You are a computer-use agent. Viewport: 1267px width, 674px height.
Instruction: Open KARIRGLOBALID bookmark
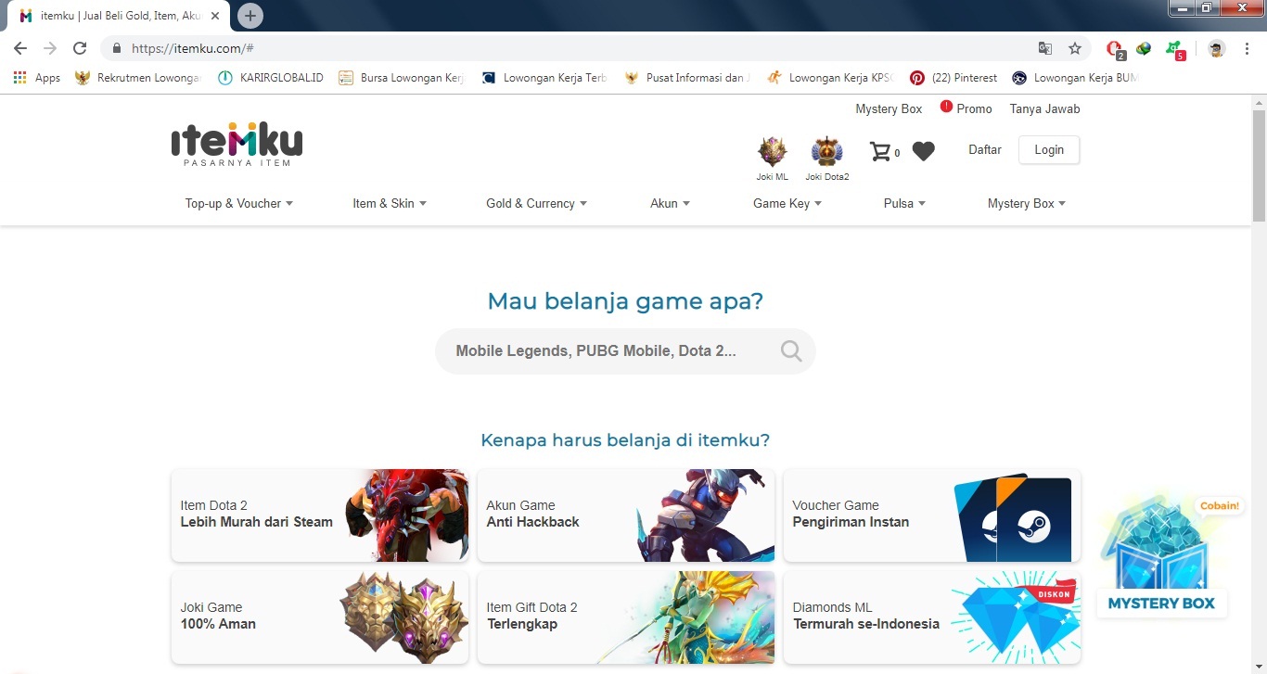pos(271,78)
